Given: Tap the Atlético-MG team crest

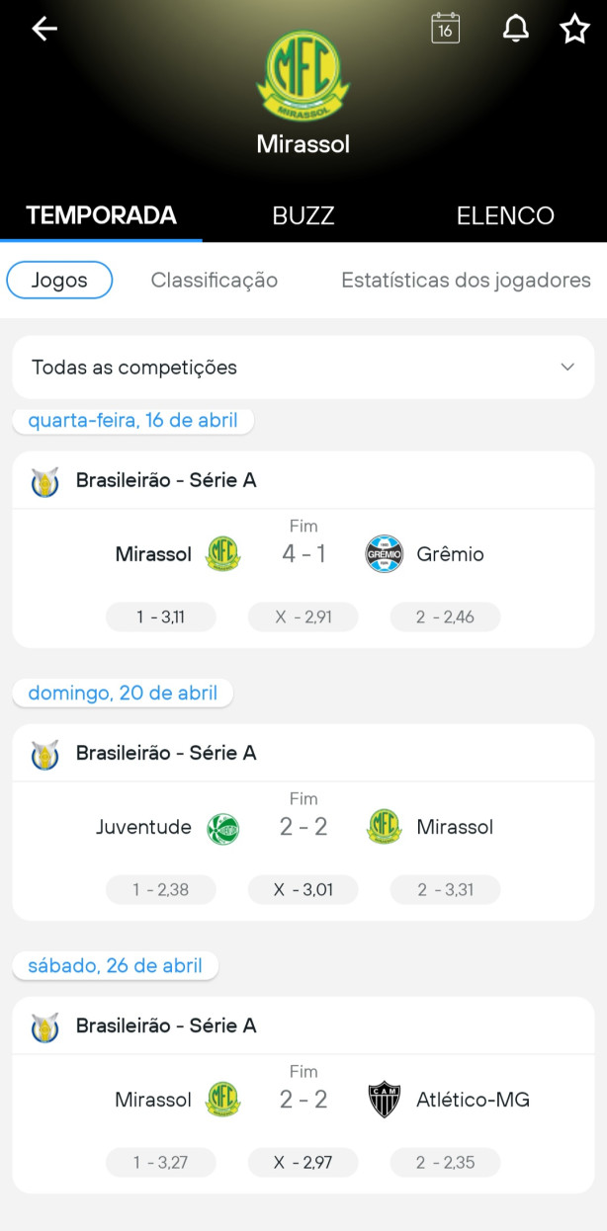Looking at the screenshot, I should coord(384,1100).
